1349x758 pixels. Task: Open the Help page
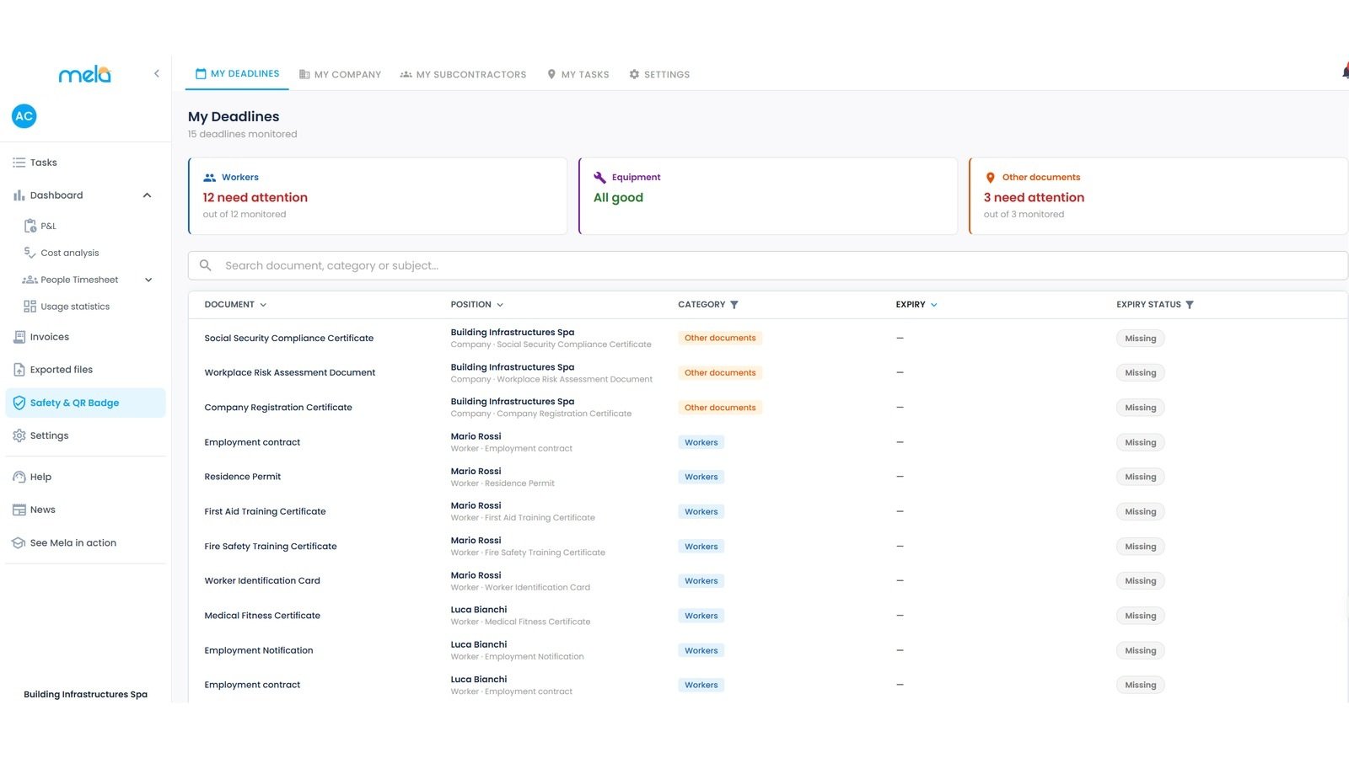point(40,477)
